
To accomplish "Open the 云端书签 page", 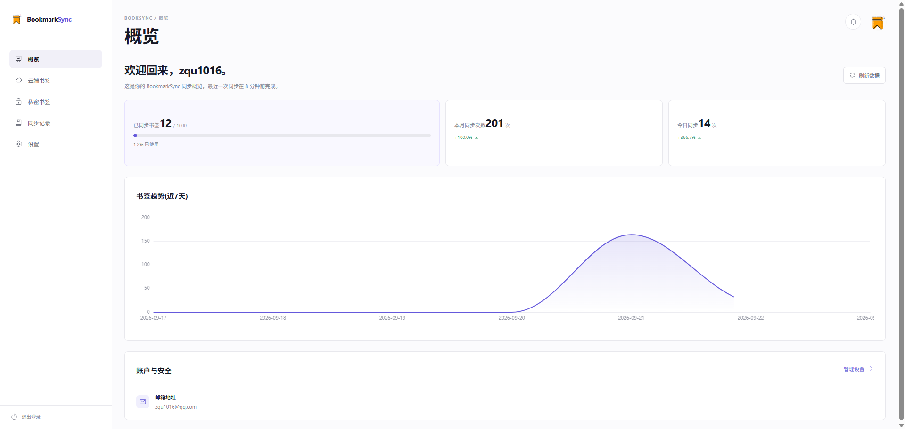I will click(x=56, y=81).
